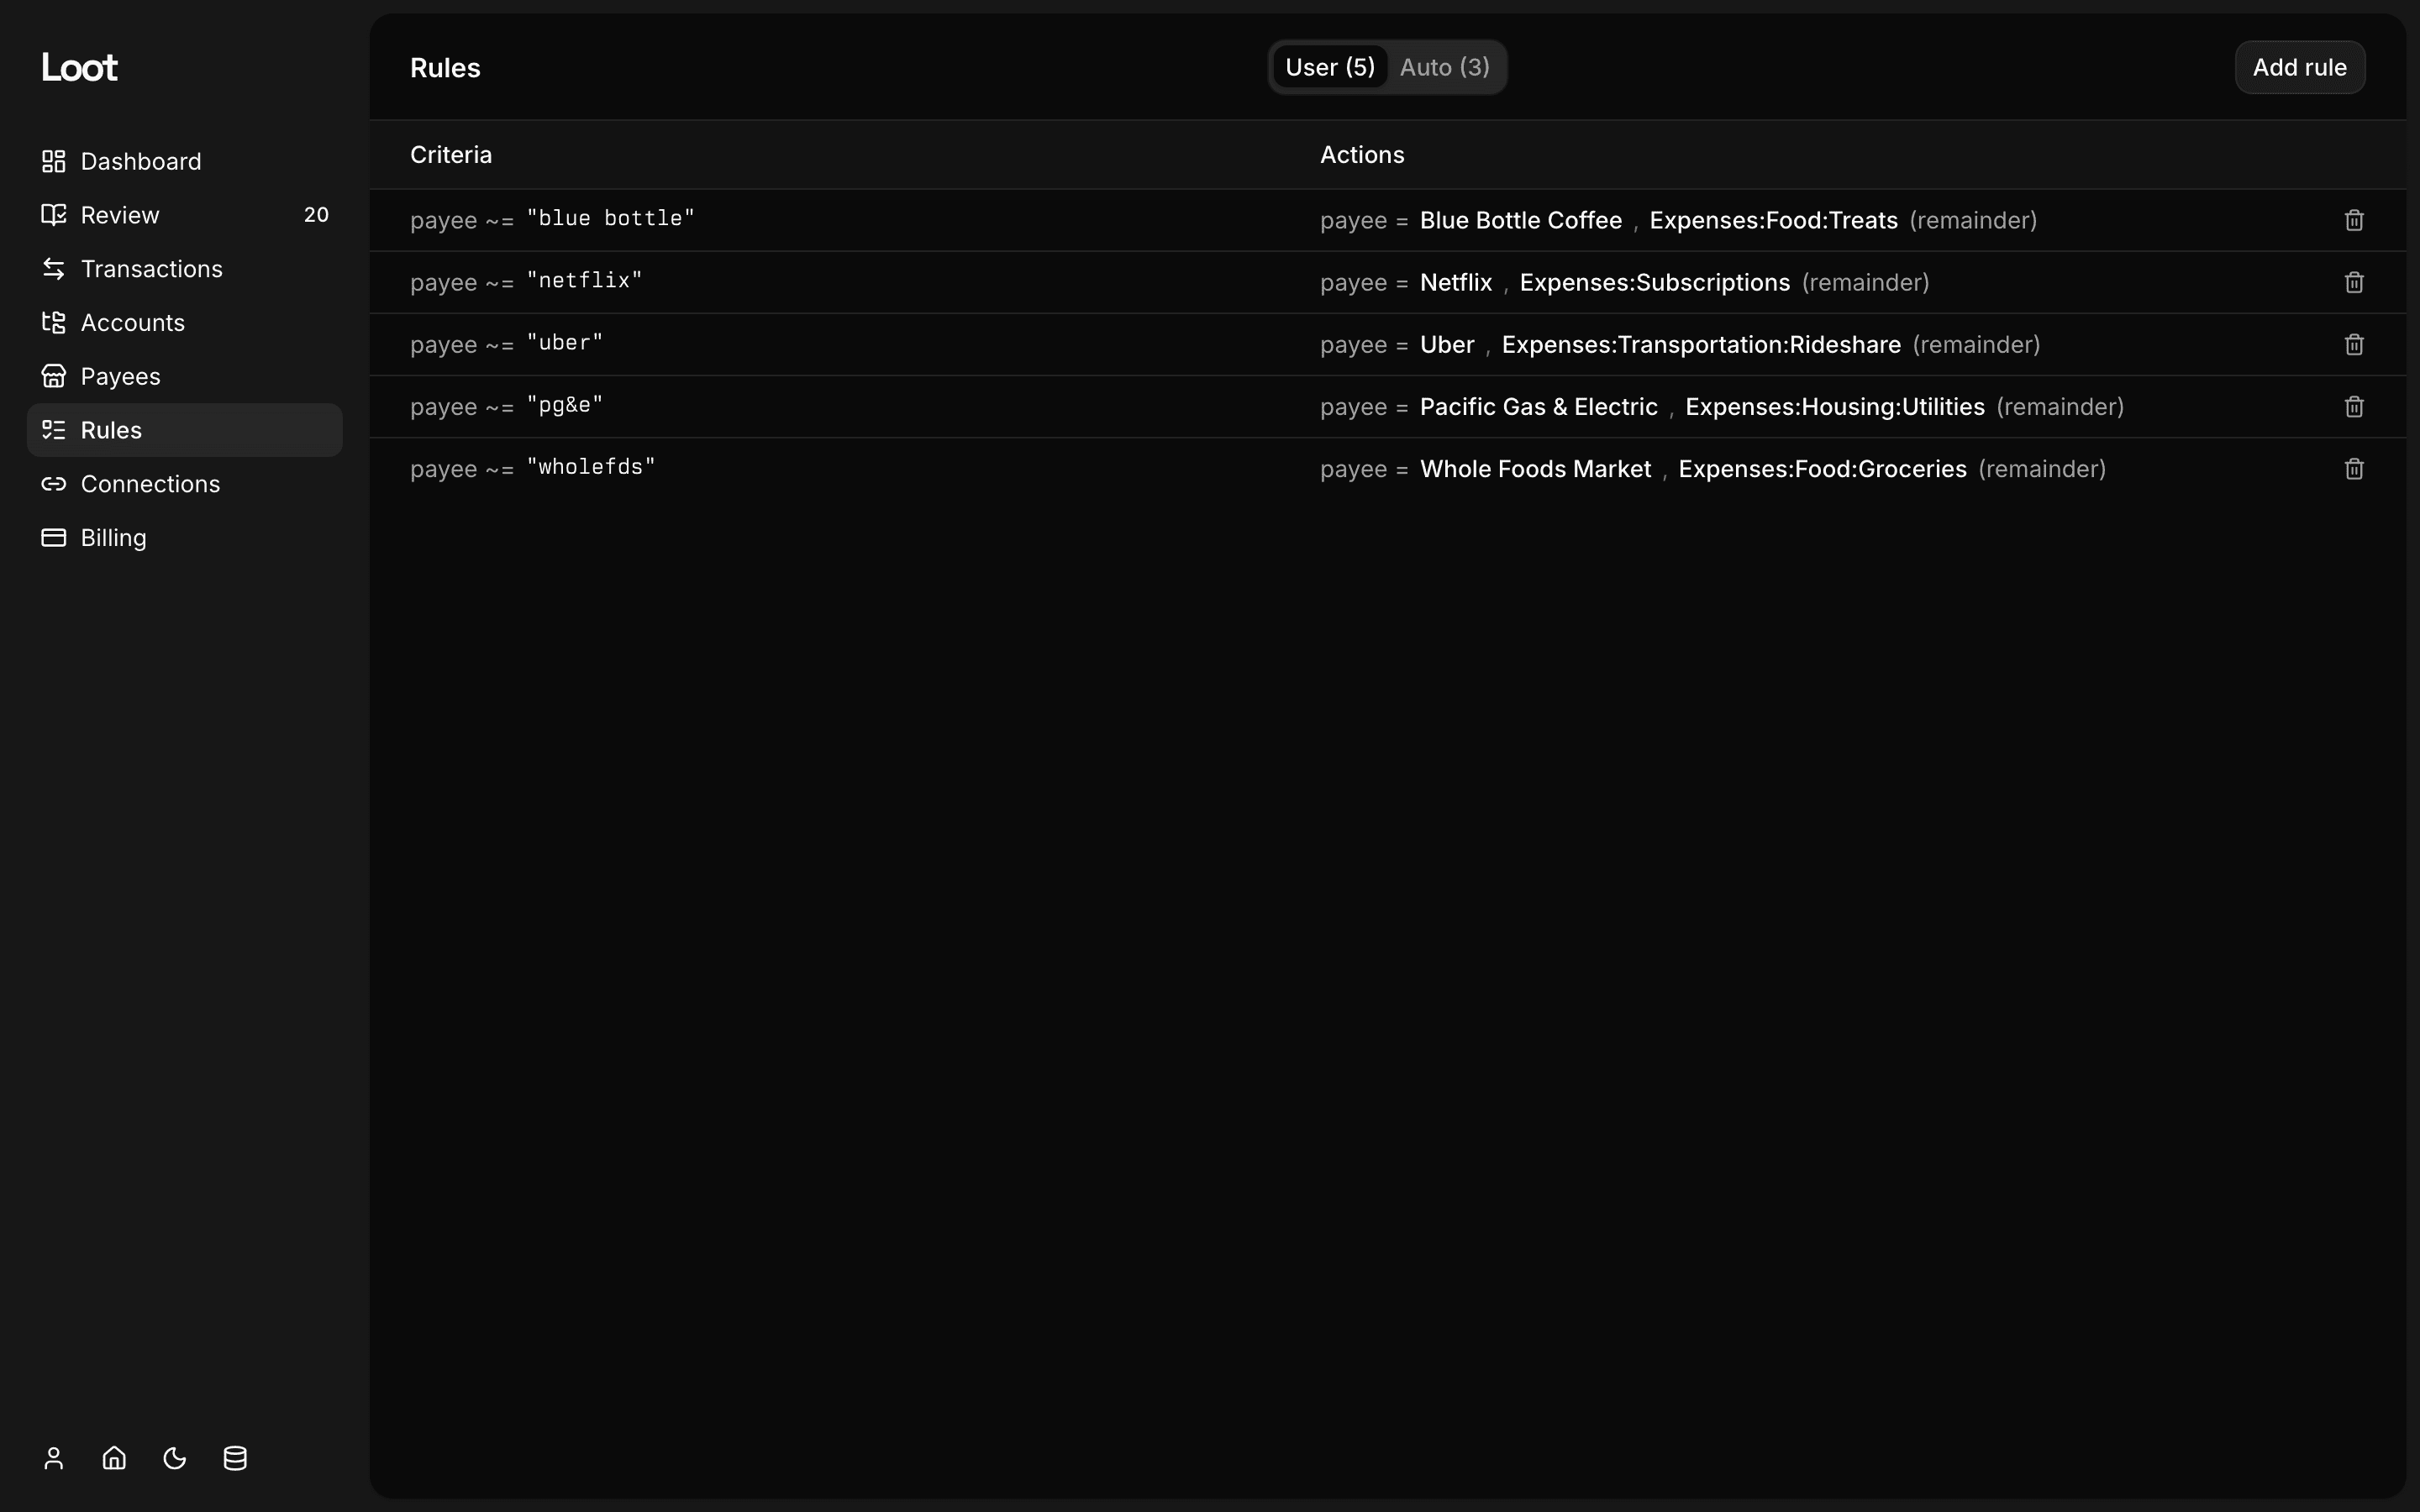This screenshot has width=2420, height=1512.
Task: Click the Payees store icon
Action: click(x=54, y=376)
